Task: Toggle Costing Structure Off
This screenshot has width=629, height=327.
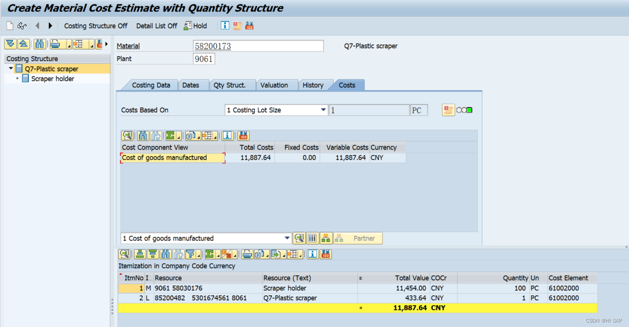Action: tap(96, 26)
